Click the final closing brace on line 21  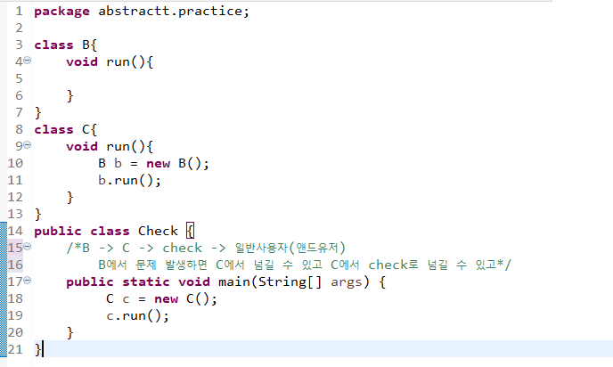click(x=38, y=349)
